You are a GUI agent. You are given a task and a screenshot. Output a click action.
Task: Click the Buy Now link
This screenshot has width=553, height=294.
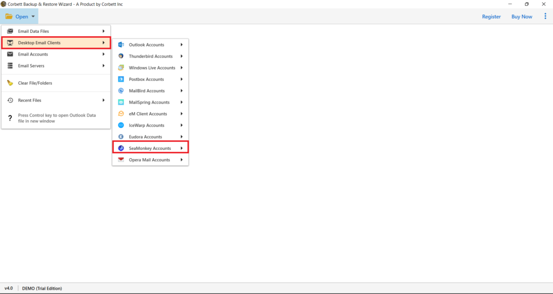522,17
